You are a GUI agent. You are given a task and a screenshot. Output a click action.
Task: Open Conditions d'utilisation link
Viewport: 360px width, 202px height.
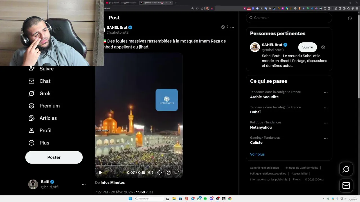pos(264,168)
